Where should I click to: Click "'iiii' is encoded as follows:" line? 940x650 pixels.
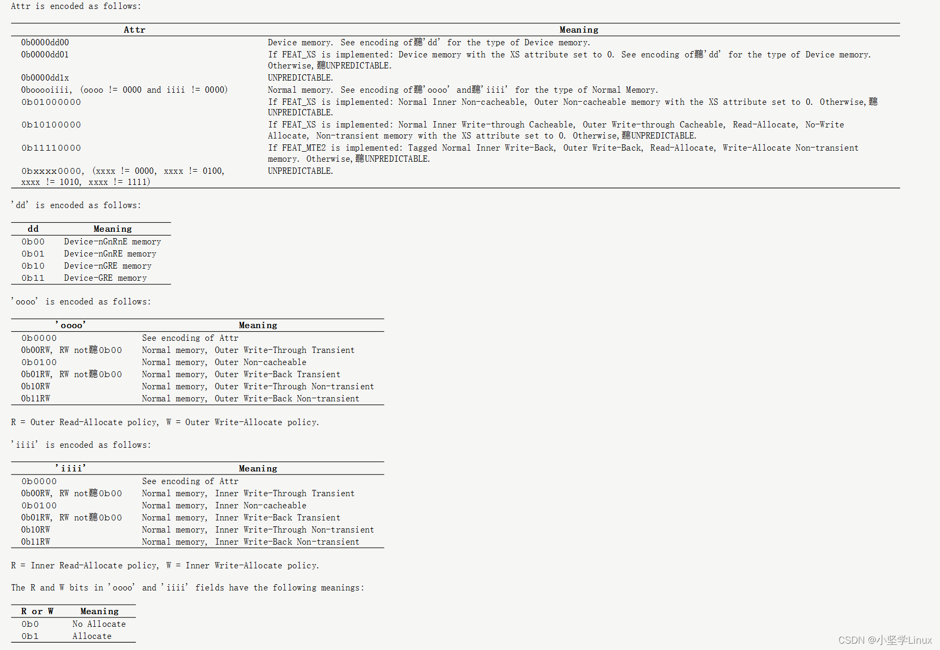[x=81, y=445]
